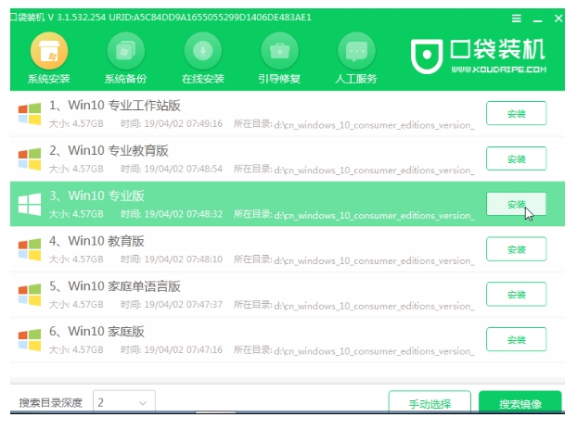Click Windows logo of Win10 专业工作站版 row
Screen dimensions: 577x430
30,114
